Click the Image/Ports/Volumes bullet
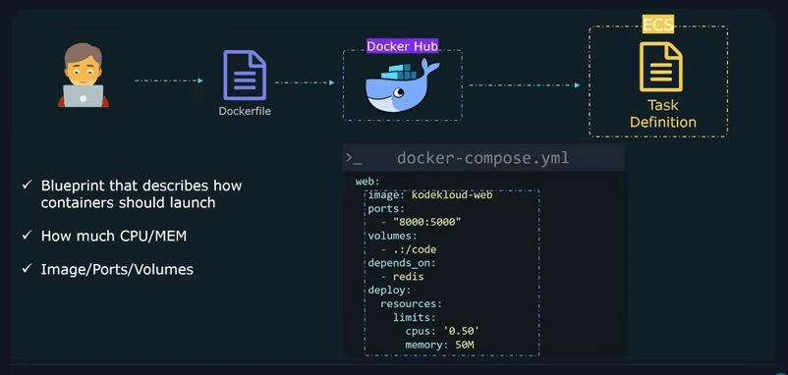 (x=117, y=269)
